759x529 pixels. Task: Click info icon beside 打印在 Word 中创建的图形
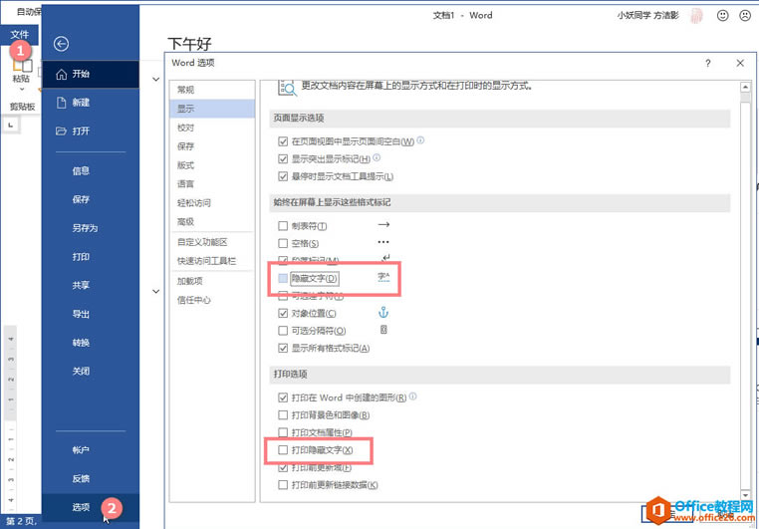[412, 397]
